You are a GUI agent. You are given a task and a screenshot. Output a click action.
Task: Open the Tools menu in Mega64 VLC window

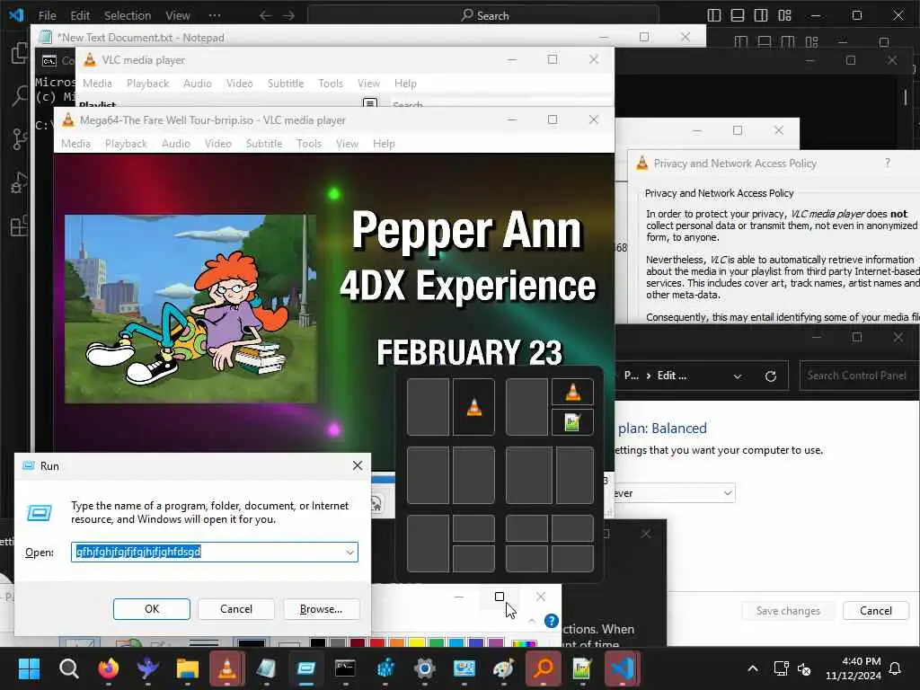[x=309, y=144]
